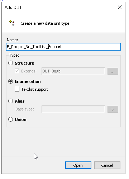Click the Enumeration label text
Image resolution: width=129 pixels, height=179 pixels.
pos(28,81)
